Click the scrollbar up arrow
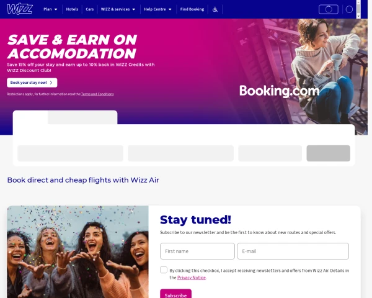This screenshot has height=298, width=372. [358, 1]
